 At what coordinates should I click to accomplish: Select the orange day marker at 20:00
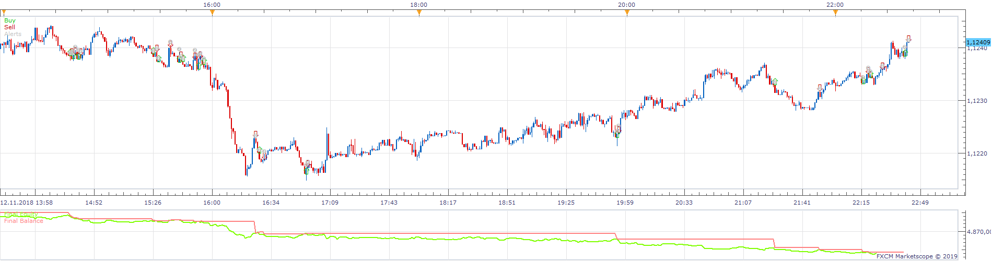[627, 13]
